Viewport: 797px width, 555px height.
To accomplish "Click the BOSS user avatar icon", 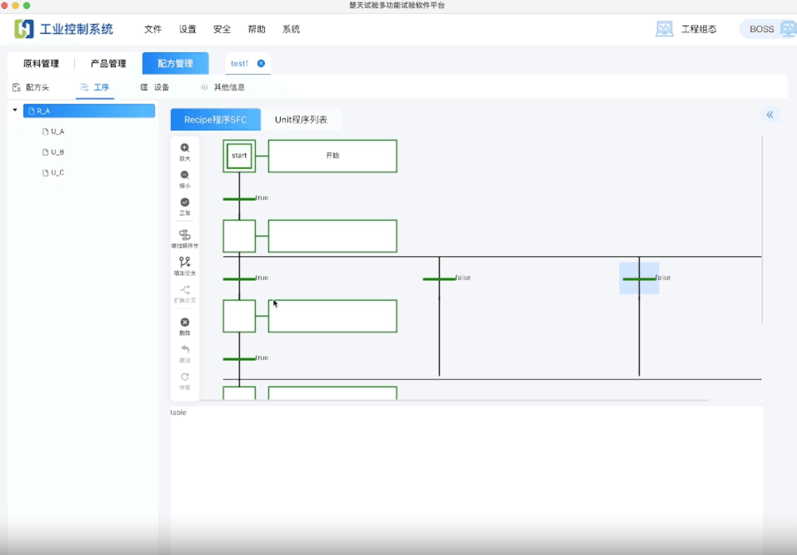I will [788, 29].
